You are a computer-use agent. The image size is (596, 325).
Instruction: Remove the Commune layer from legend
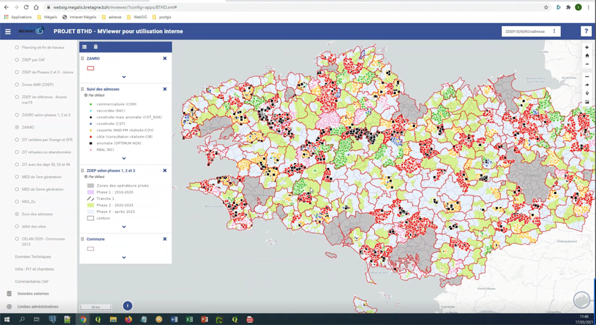pyautogui.click(x=165, y=239)
